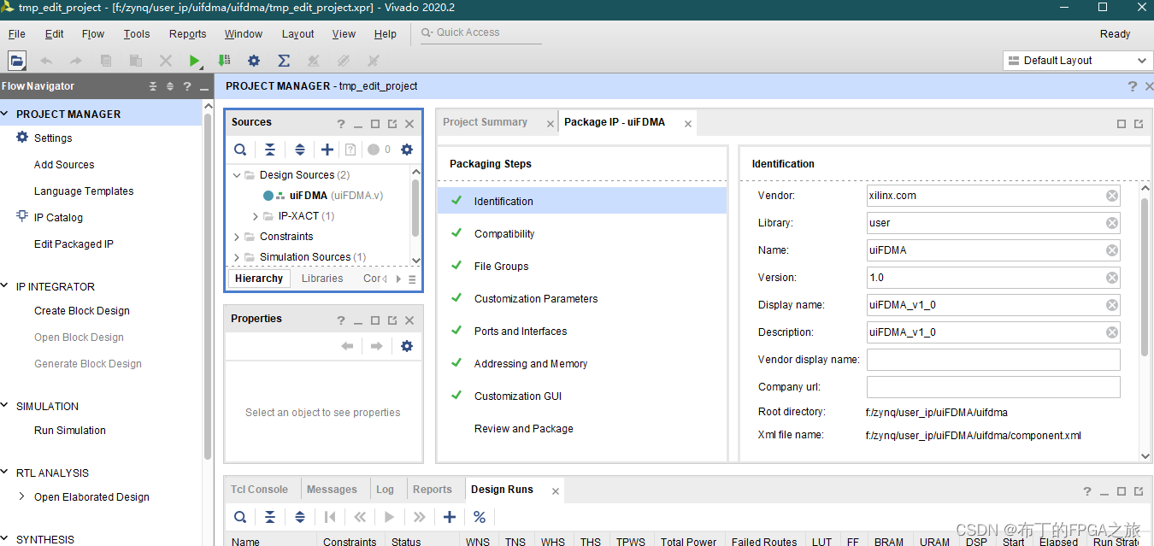Click the Redo arrow in main toolbar
The height and width of the screenshot is (546, 1154).
(75, 61)
